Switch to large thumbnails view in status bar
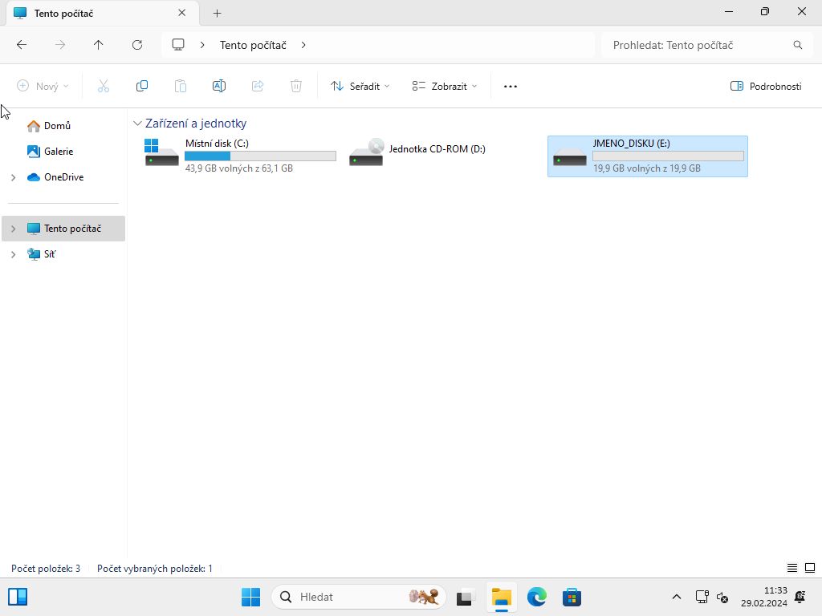Viewport: 822px width, 616px height. point(810,568)
